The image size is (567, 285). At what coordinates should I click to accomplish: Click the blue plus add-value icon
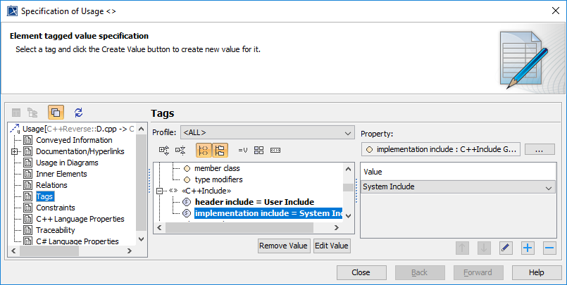tap(528, 248)
